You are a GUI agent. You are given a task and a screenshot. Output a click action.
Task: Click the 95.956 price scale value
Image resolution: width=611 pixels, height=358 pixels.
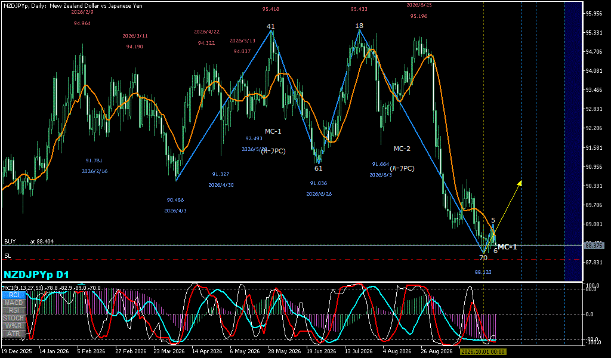point(594,14)
